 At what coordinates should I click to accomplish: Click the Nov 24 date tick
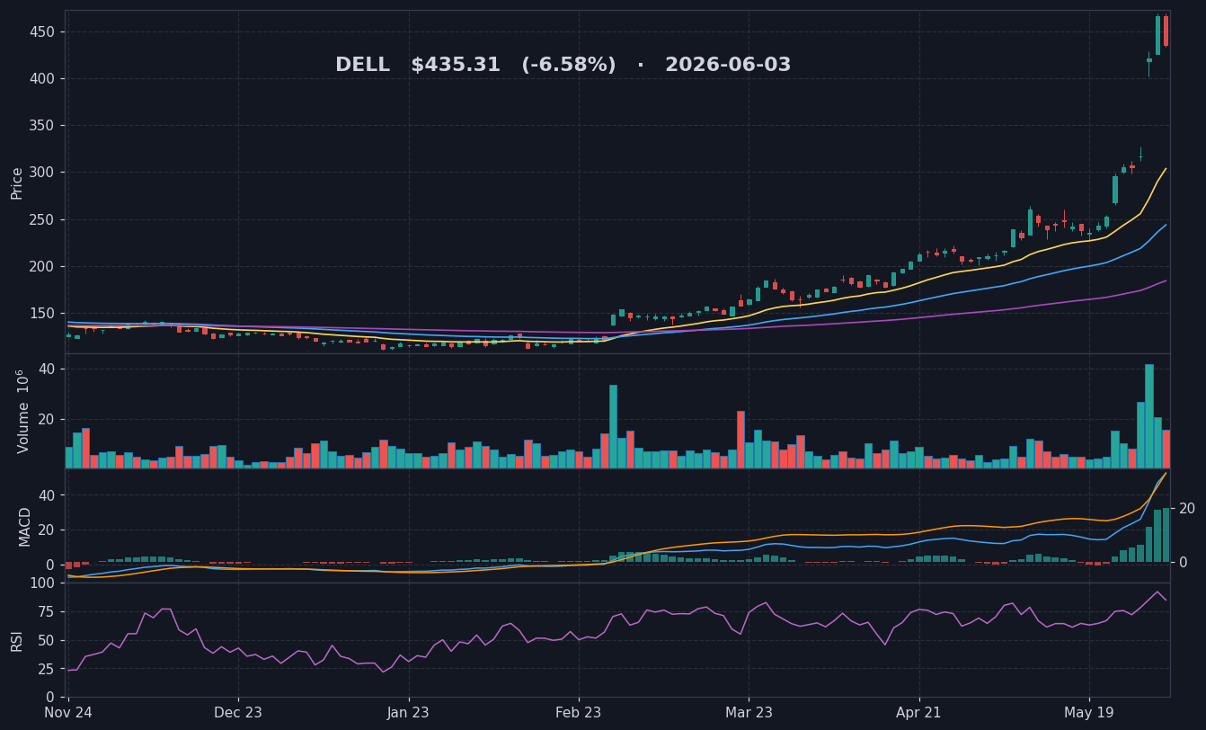click(68, 714)
